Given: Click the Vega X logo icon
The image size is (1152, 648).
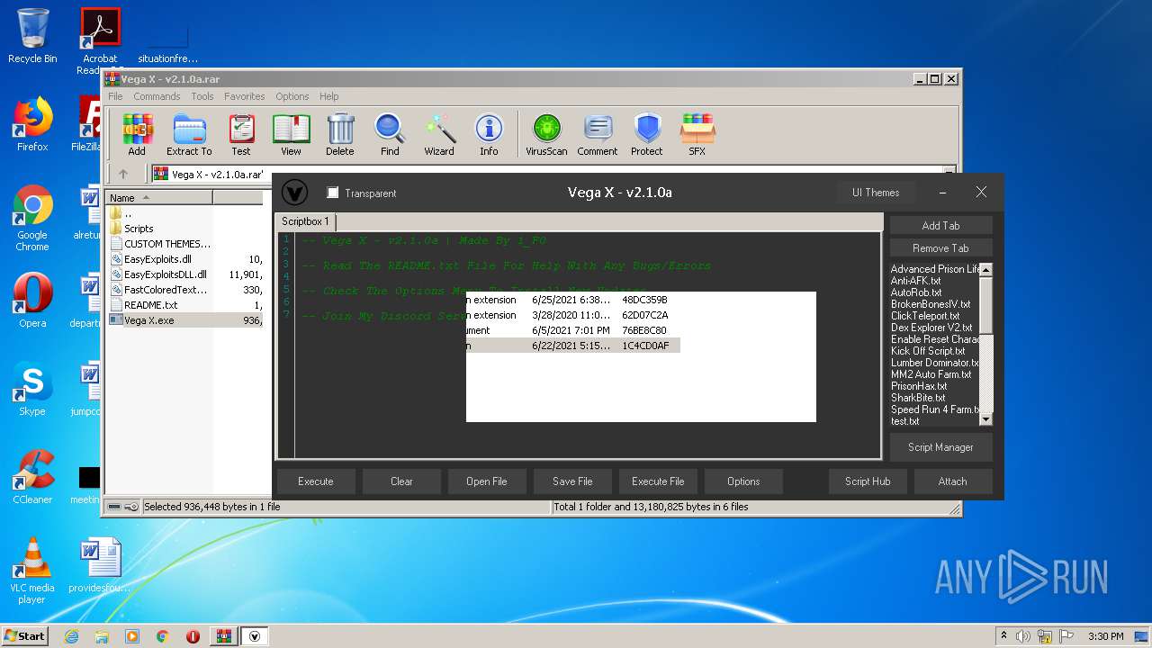Looking at the screenshot, I should point(294,192).
